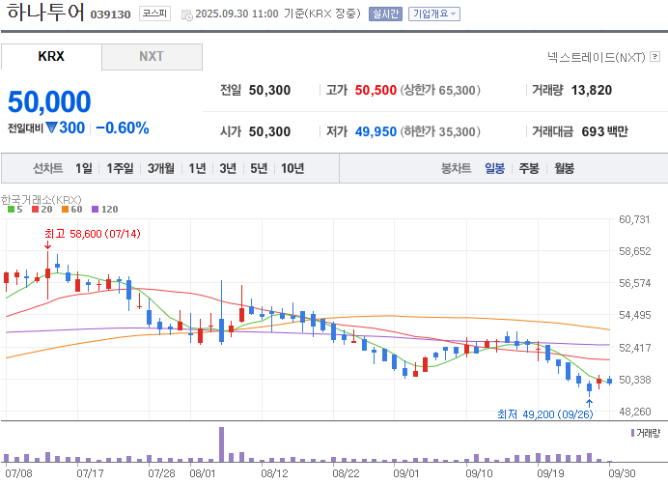Select the 일봉 daily candle chart
The width and height of the screenshot is (668, 484).
494,168
